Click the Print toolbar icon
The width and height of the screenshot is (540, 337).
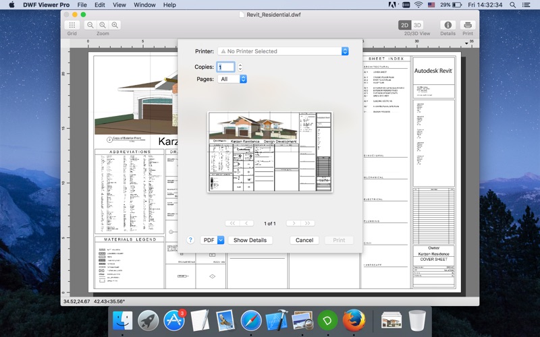tap(468, 25)
